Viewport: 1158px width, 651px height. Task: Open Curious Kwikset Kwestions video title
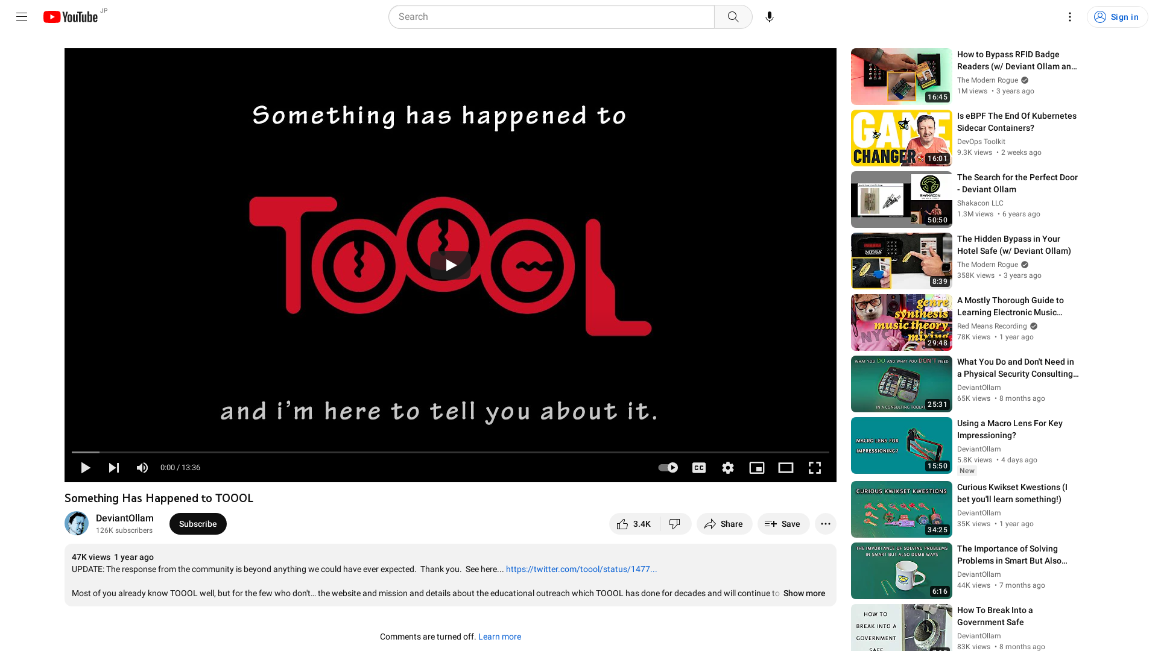pos(1012,493)
